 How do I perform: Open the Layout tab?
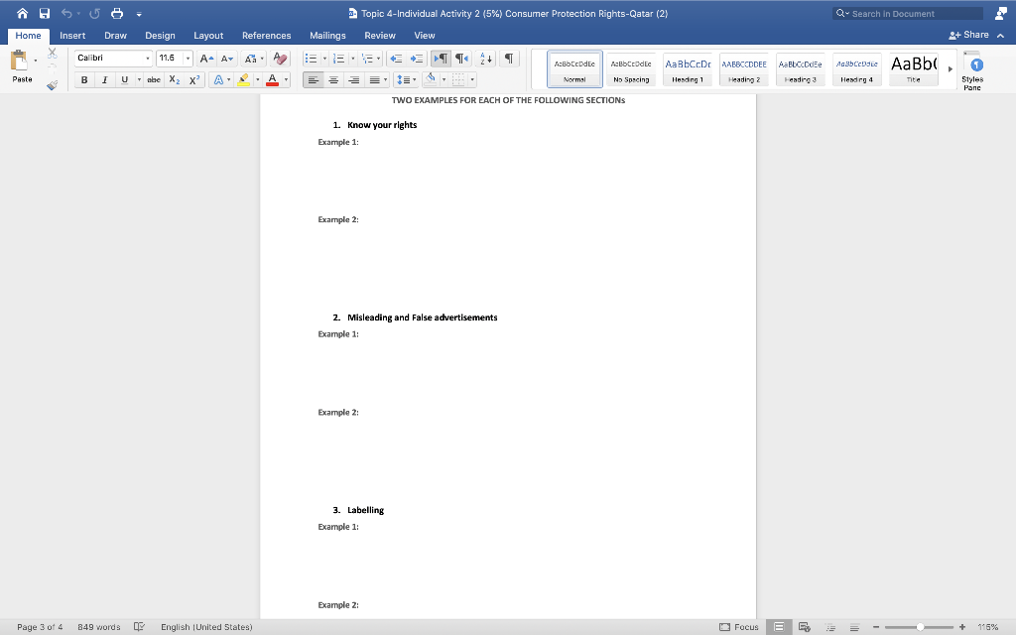pos(208,36)
